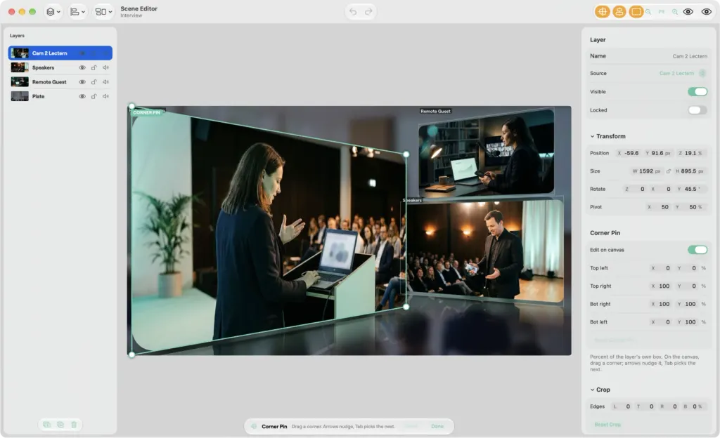Click the CORNER PIN label on canvas
Screen dimensions: 720x438
[x=146, y=112]
